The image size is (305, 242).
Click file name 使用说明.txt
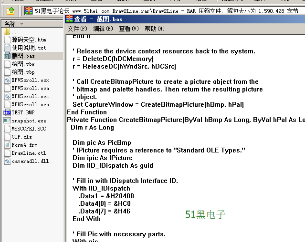tap(29, 48)
